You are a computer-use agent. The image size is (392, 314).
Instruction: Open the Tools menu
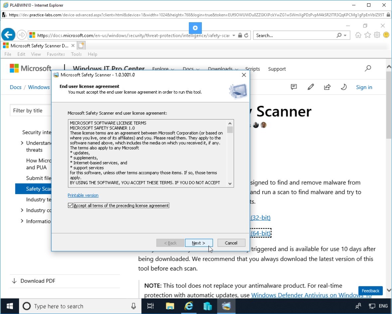(76, 54)
